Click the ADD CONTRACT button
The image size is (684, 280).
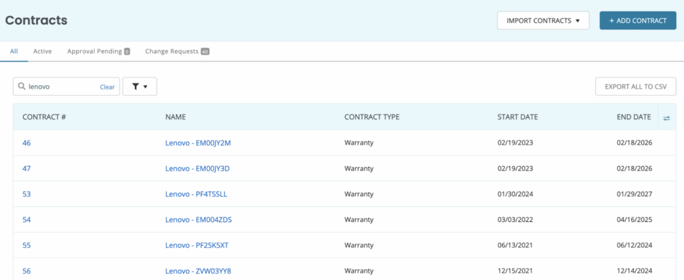click(x=638, y=21)
